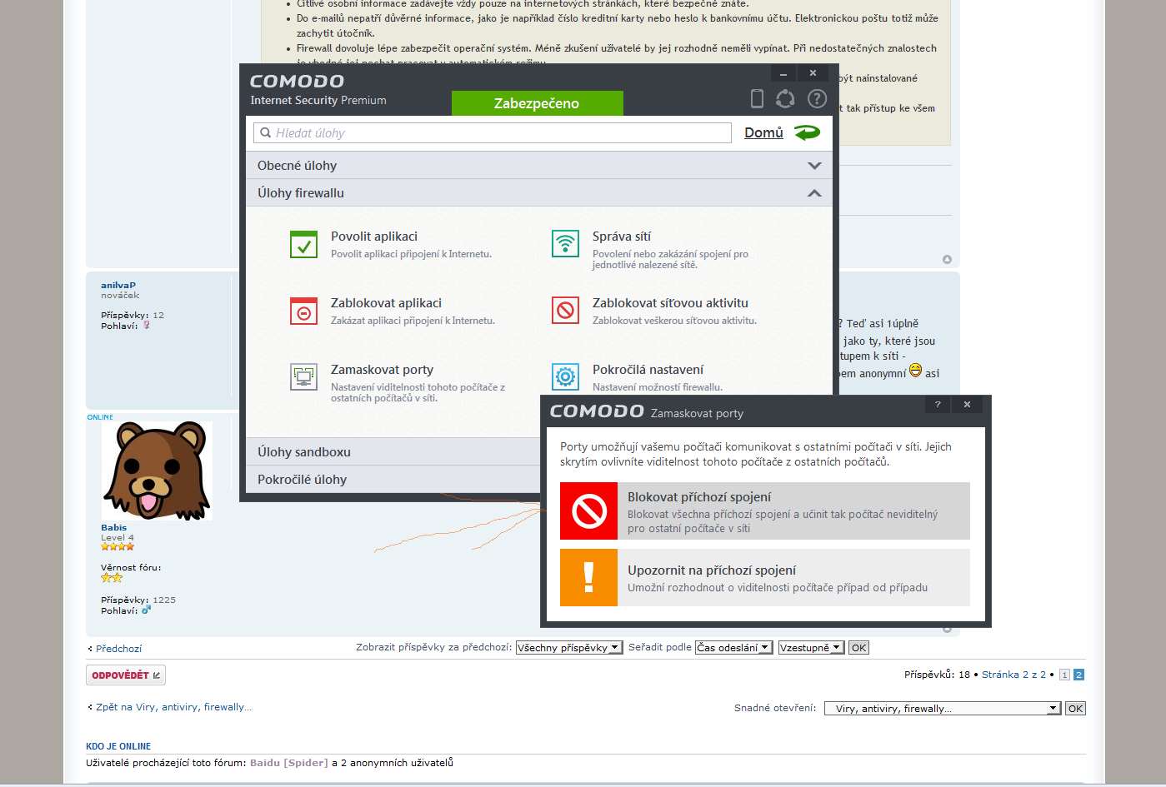Click OK next to Snadné otevření dropdown

[1075, 709]
